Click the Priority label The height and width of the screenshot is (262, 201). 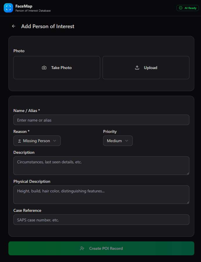(110, 131)
